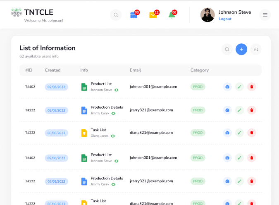Toggle eye icon beside first Jimmy Carry entry
Viewport: 279px width, 205px height.
pyautogui.click(x=113, y=113)
